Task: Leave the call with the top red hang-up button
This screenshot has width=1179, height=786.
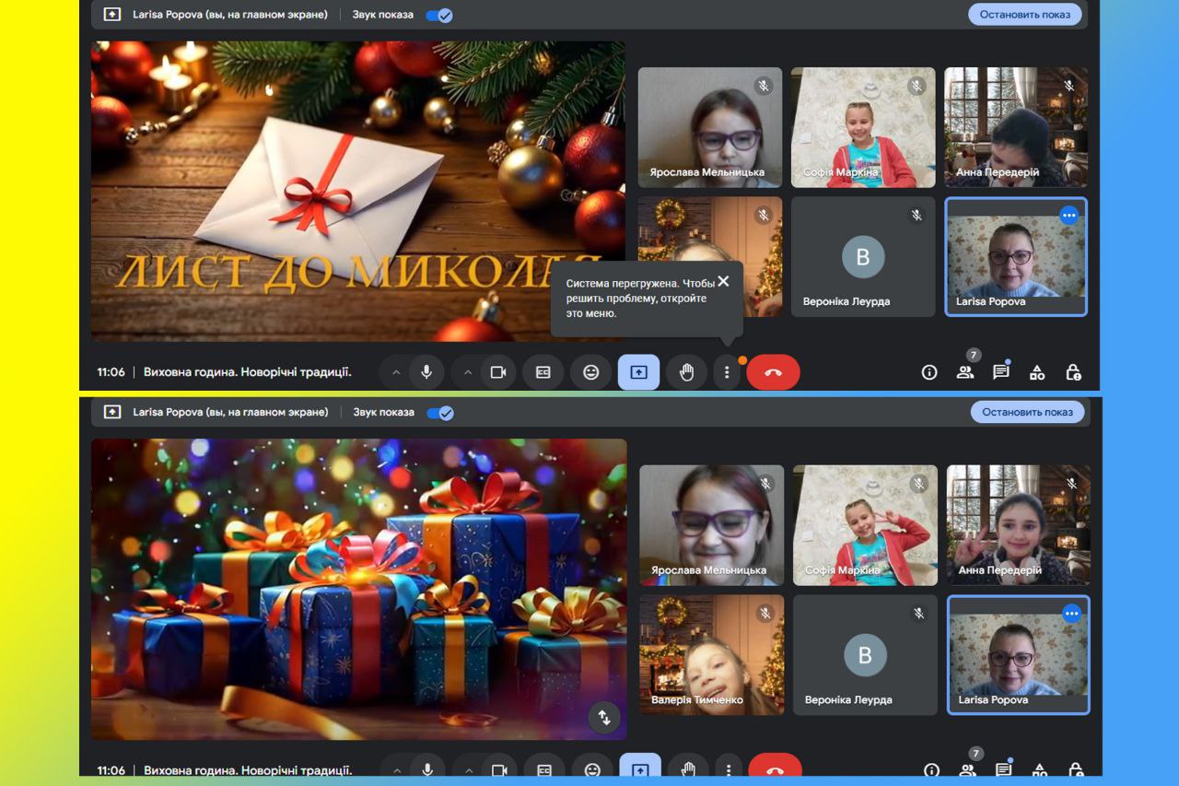Action: pos(773,372)
